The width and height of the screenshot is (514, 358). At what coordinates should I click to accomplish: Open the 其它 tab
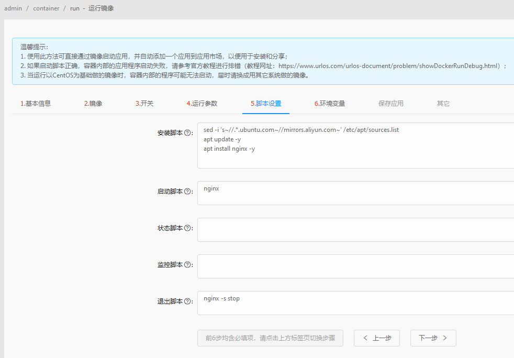tap(443, 104)
